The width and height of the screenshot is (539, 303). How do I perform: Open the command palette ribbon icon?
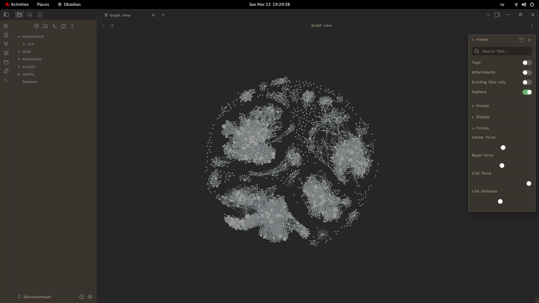coord(6,80)
